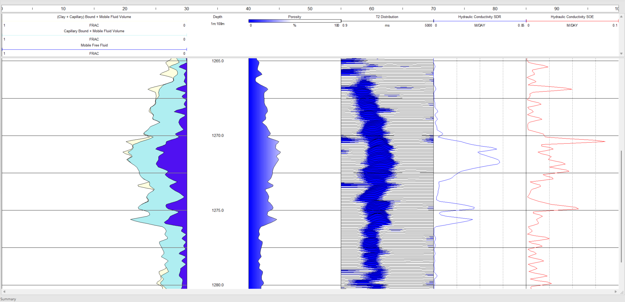This screenshot has width=625, height=302.
Task: Click the 1275.0 depth label
Action: (217, 210)
